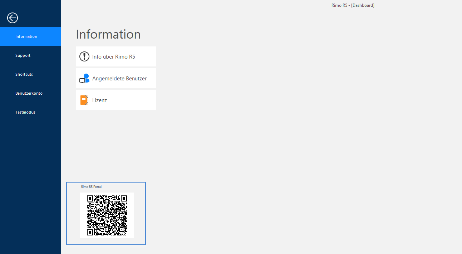This screenshot has width=462, height=254.
Task: Click the Rimo R5 - [Dashboard] title
Action: 353,5
